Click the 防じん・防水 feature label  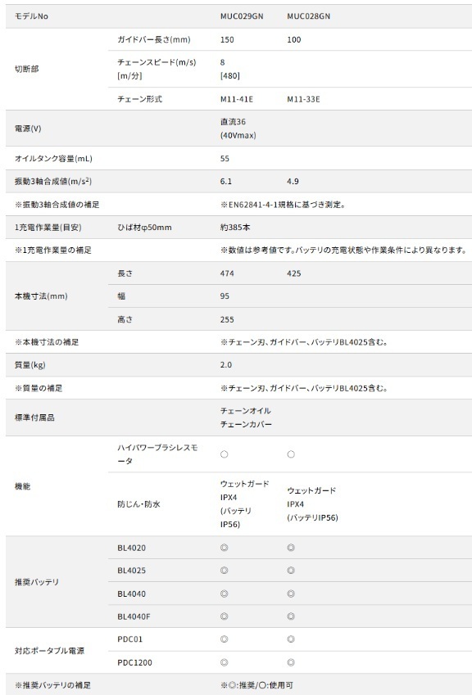[x=138, y=504]
